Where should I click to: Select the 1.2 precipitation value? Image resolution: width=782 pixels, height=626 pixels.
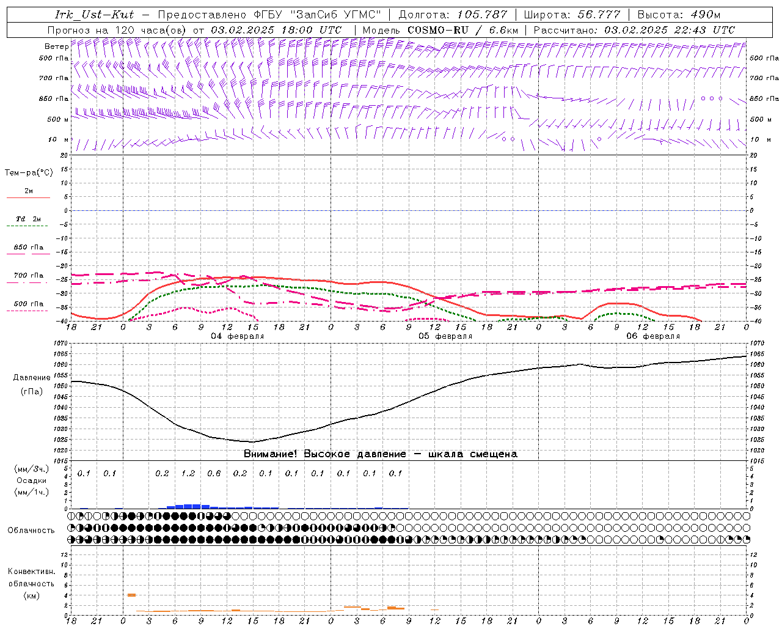[x=188, y=473]
